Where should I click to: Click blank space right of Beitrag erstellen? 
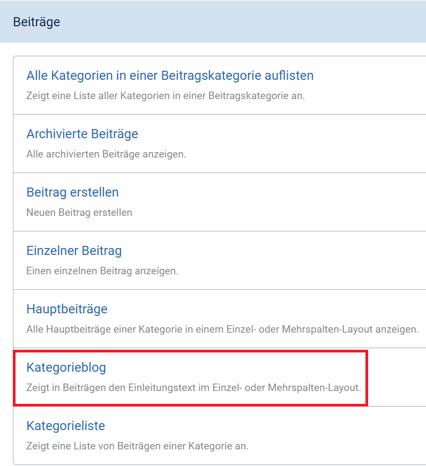point(268,192)
